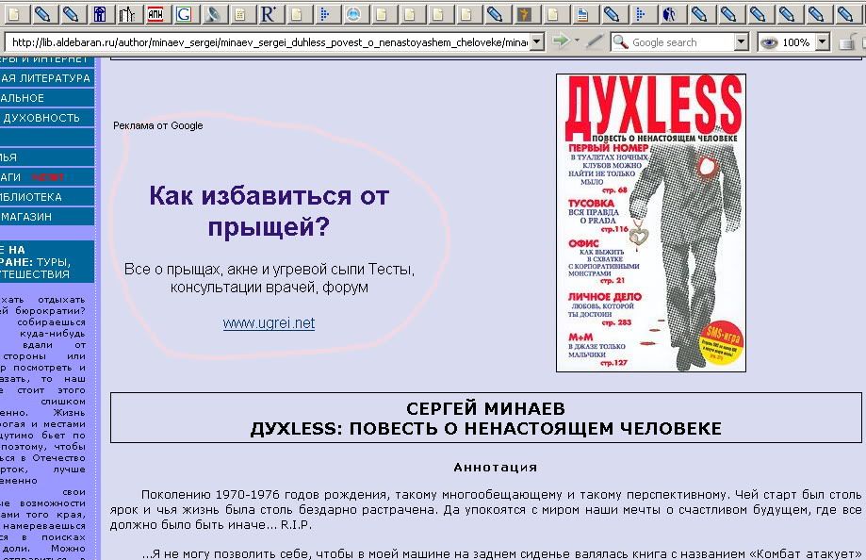Click the ТУРЫ, ТЕШЕСТВИЯ sidebar heading
The image size is (866, 560).
click(46, 261)
